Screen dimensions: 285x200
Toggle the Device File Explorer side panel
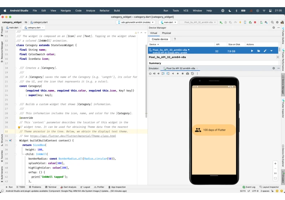283,156
